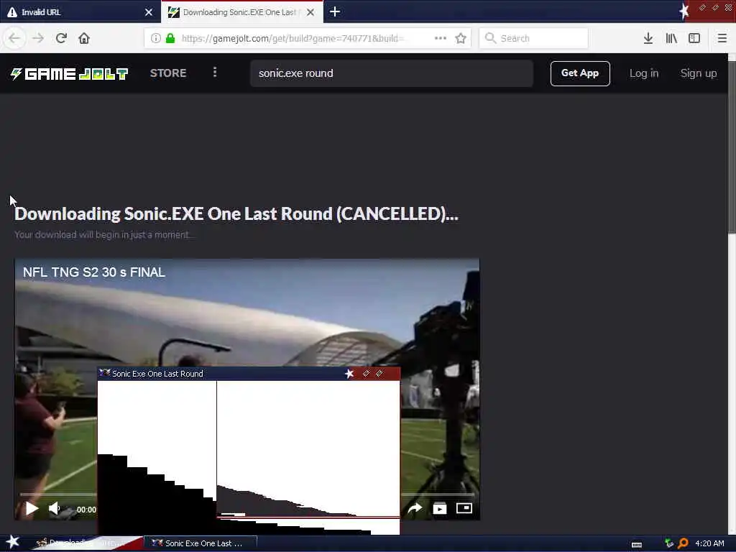Open the browser Library icon

[x=671, y=38]
